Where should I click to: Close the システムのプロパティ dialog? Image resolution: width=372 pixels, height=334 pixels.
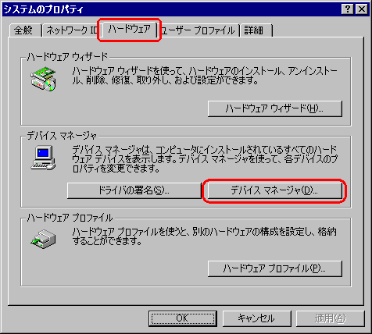(362, 9)
